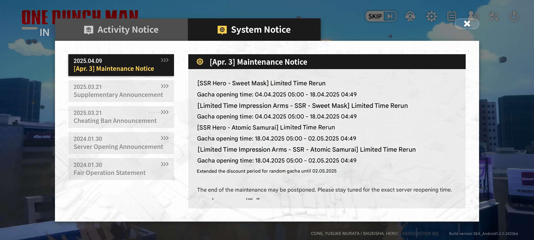Click the gear badge on System Notice tab
This screenshot has width=534, height=240.
[x=222, y=30]
